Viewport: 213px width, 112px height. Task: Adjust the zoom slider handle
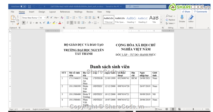coord(193,109)
